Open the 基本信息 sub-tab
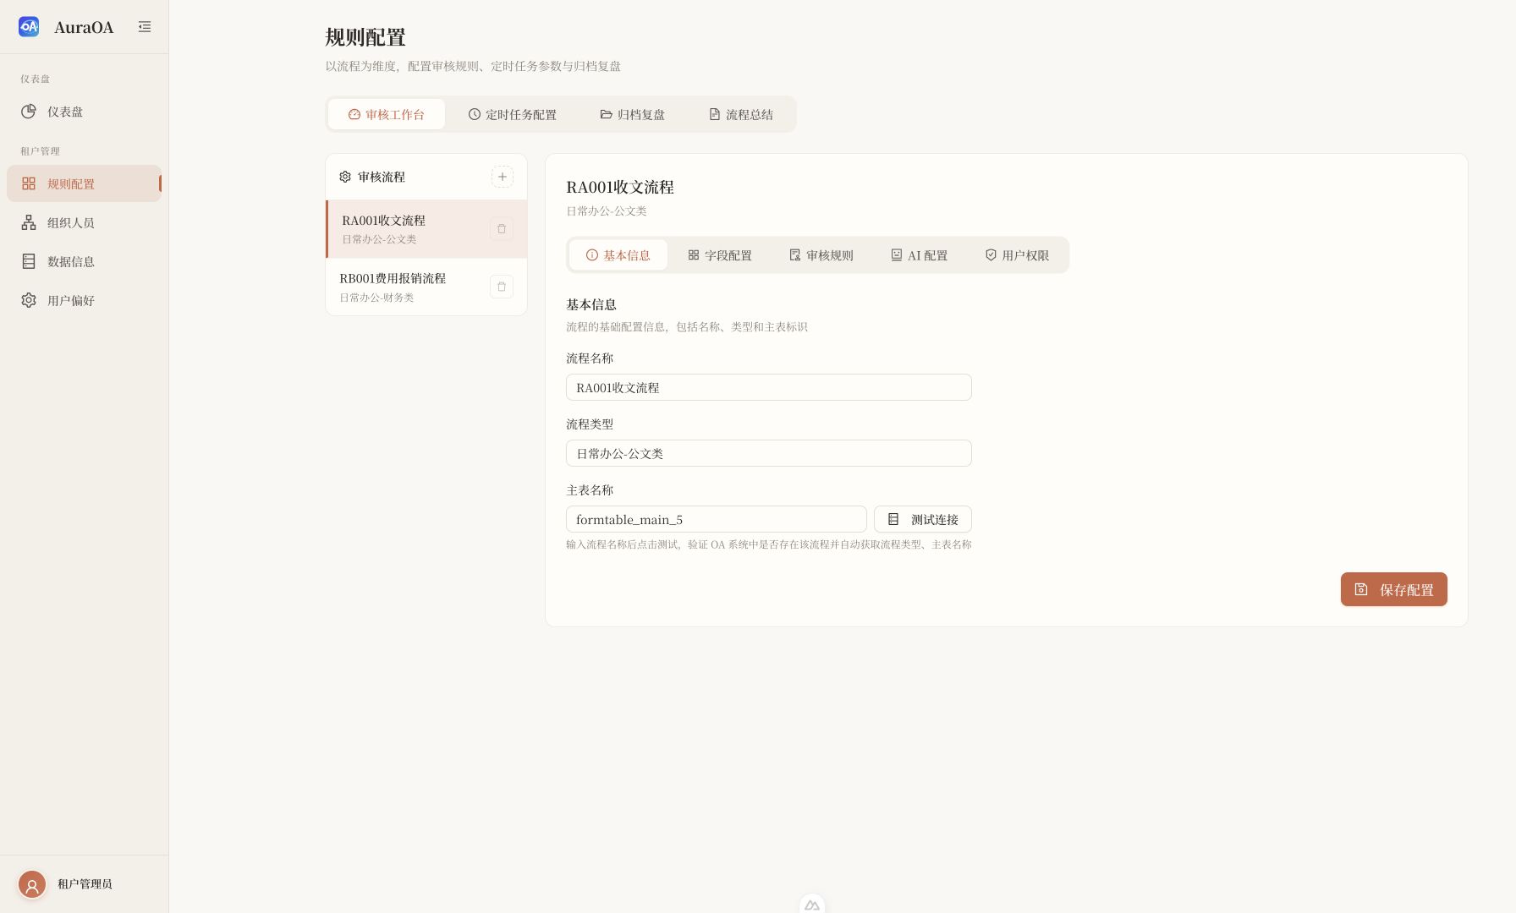 click(x=618, y=255)
